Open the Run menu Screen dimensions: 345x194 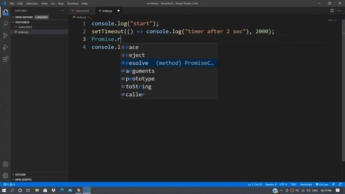click(x=61, y=4)
